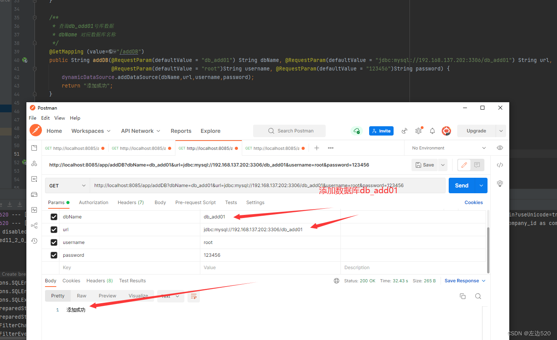Expand the Send button dropdown arrow
This screenshot has height=340, width=557.
(481, 185)
